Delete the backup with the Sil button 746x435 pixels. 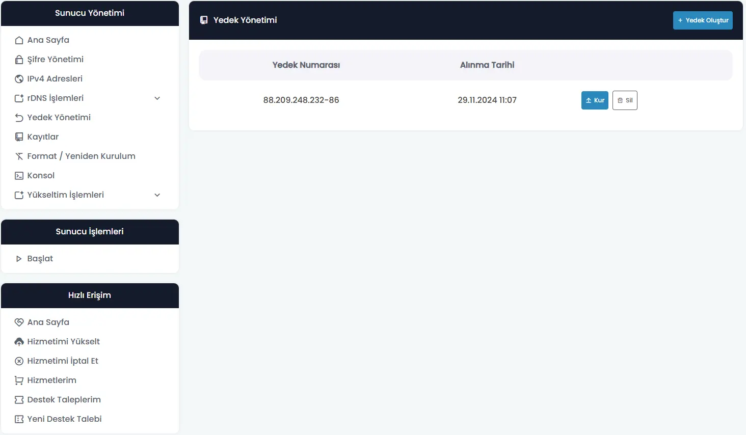[625, 100]
